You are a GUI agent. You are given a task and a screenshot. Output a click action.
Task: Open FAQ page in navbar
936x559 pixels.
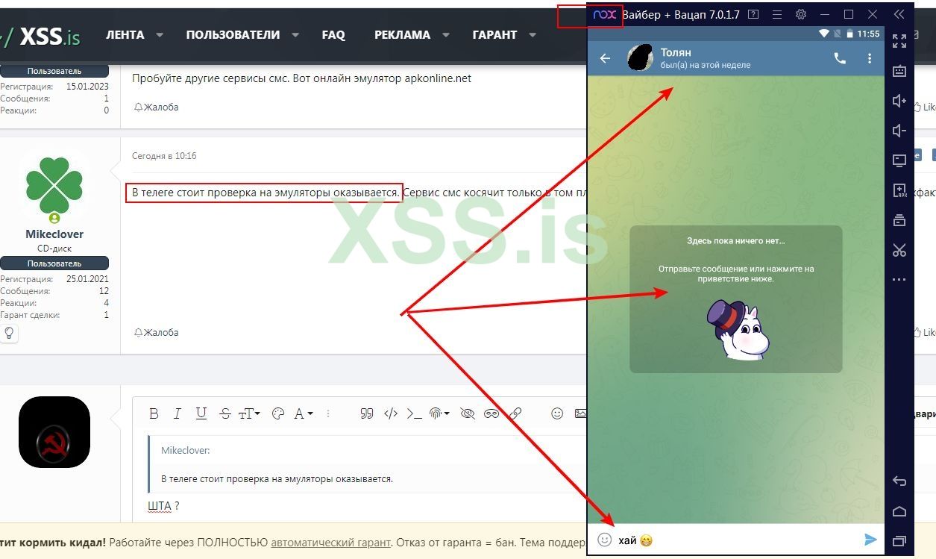point(333,34)
